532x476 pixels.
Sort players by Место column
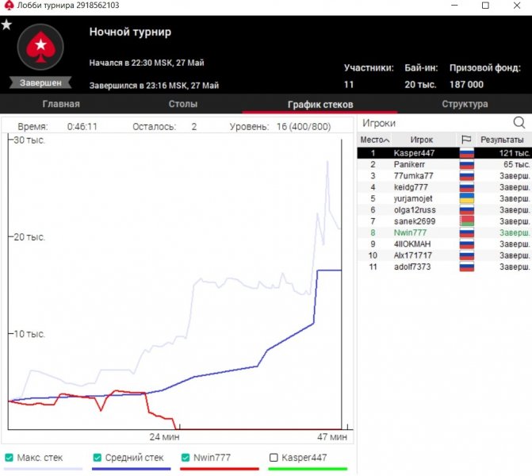(x=371, y=140)
